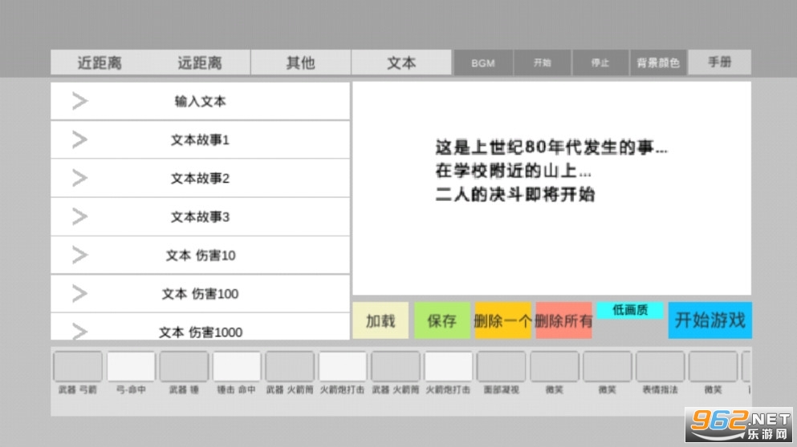Image resolution: width=797 pixels, height=447 pixels.
Task: Click the green 保存 save button
Action: pyautogui.click(x=441, y=320)
